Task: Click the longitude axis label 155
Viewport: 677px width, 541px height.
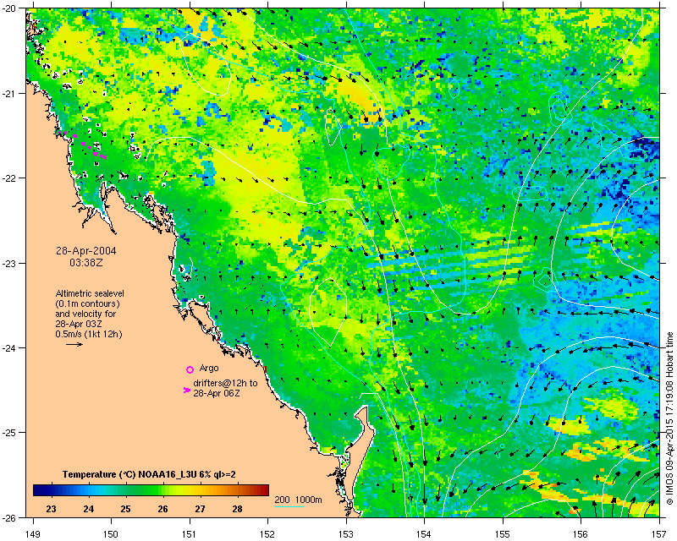Action: (503, 534)
